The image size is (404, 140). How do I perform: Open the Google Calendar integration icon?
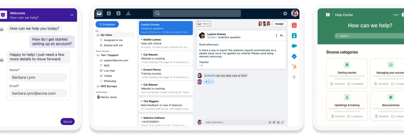[x=294, y=25]
